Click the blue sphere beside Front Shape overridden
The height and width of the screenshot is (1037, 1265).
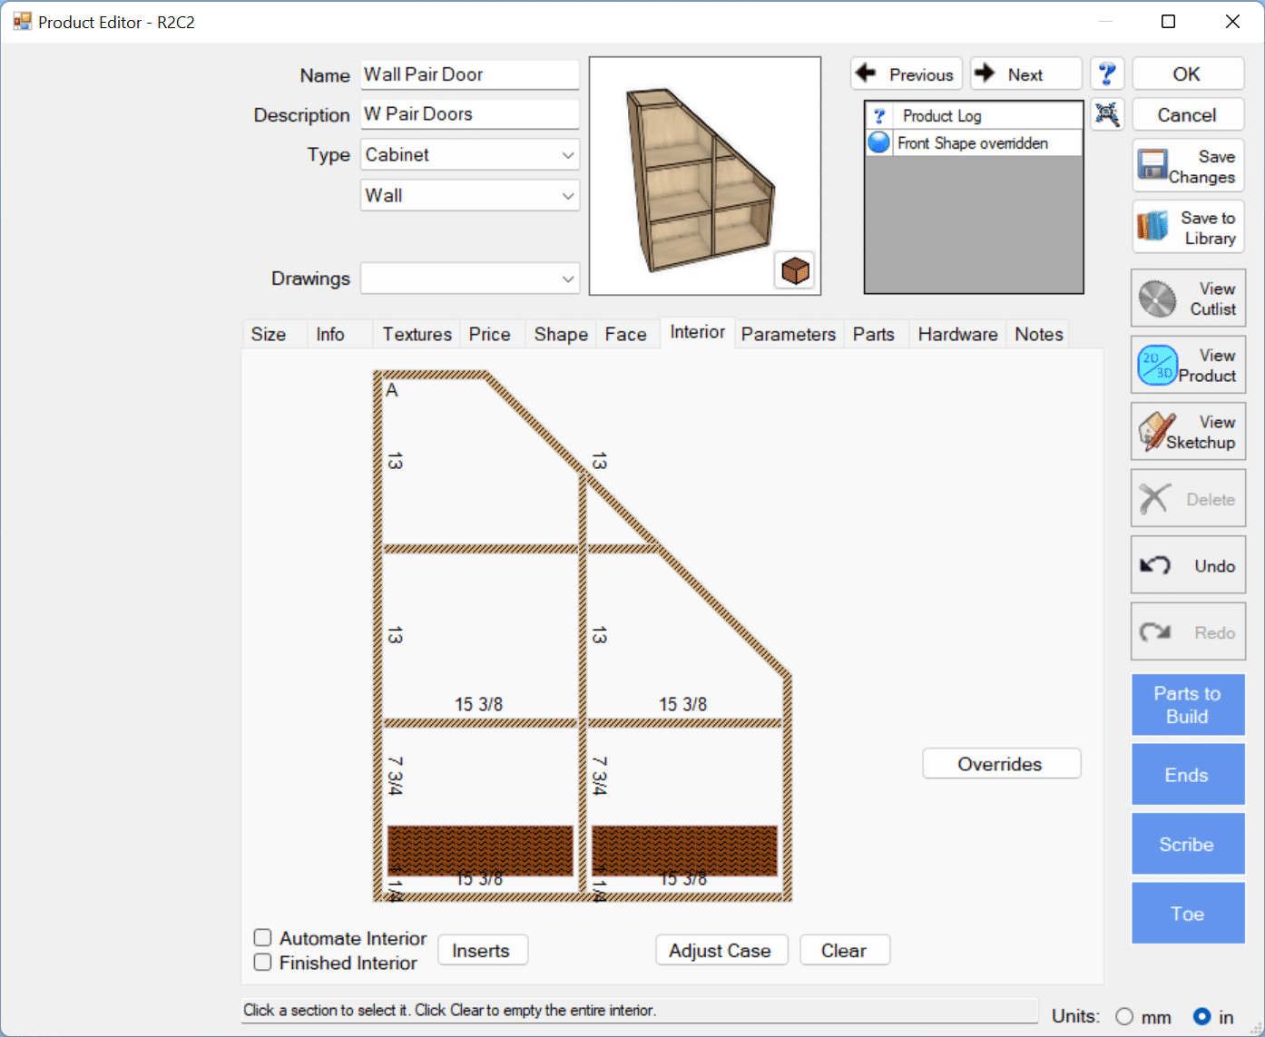878,142
